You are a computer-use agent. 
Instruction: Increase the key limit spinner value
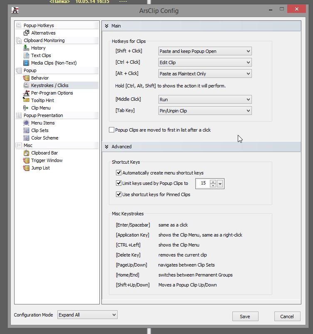[213, 182]
